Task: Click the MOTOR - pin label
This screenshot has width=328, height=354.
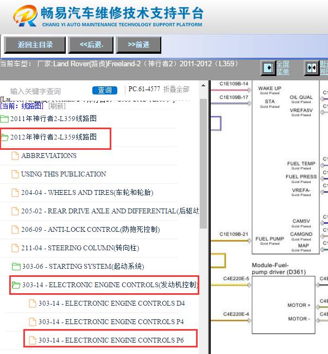Action: [299, 319]
